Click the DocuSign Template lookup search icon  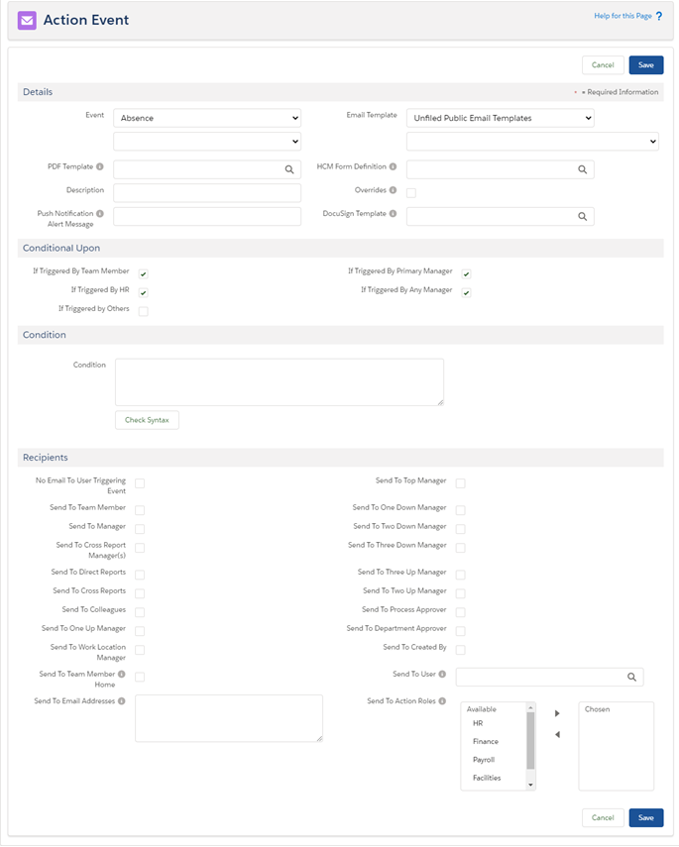coord(583,216)
